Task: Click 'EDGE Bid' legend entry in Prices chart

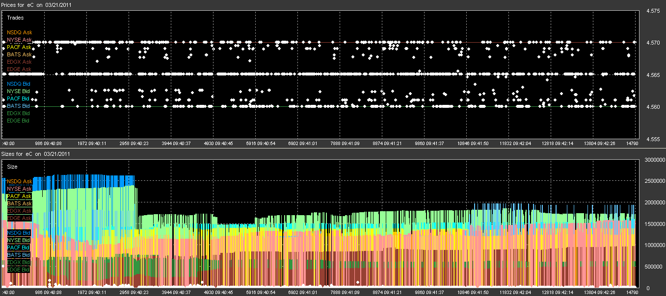Action: coord(19,121)
